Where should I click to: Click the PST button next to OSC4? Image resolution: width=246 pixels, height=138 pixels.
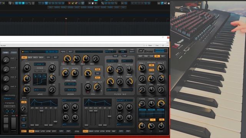tap(55, 58)
